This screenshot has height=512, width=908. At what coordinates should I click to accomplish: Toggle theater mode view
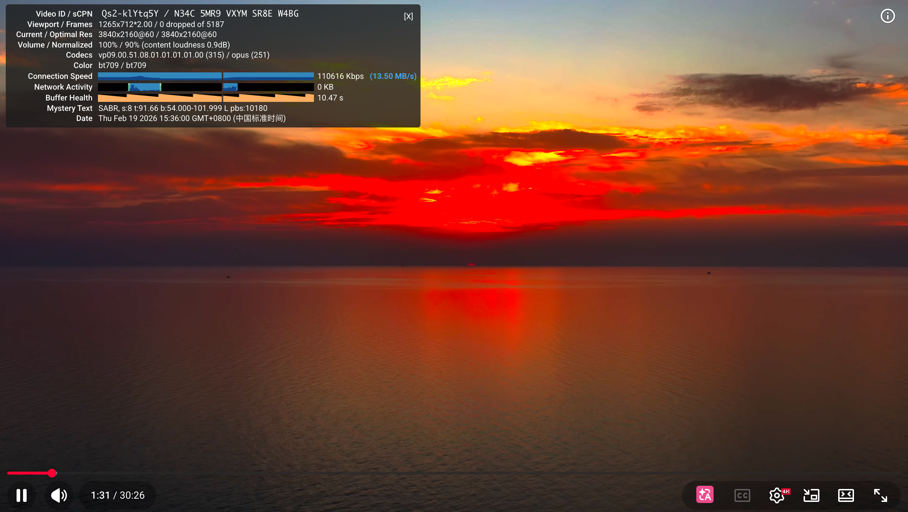(x=846, y=495)
